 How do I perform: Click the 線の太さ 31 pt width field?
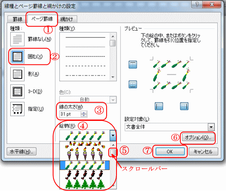tap(70, 114)
